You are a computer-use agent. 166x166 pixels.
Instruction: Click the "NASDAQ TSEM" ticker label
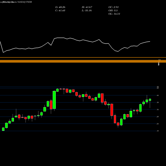[25, 2]
